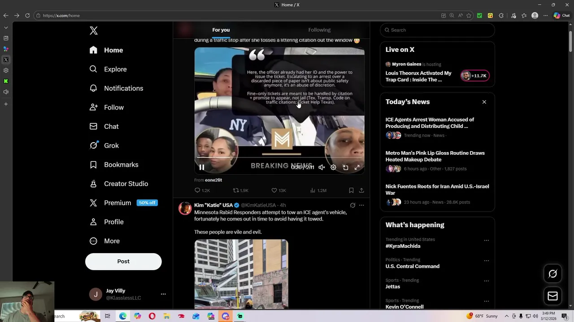Open Creator Studio

click(119, 184)
